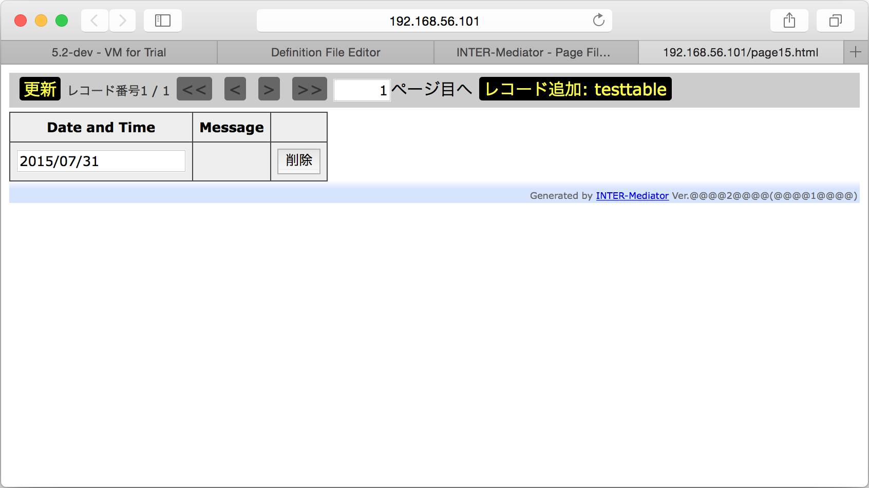Open a new tab with plus icon
Viewport: 869px width, 488px height.
click(856, 52)
